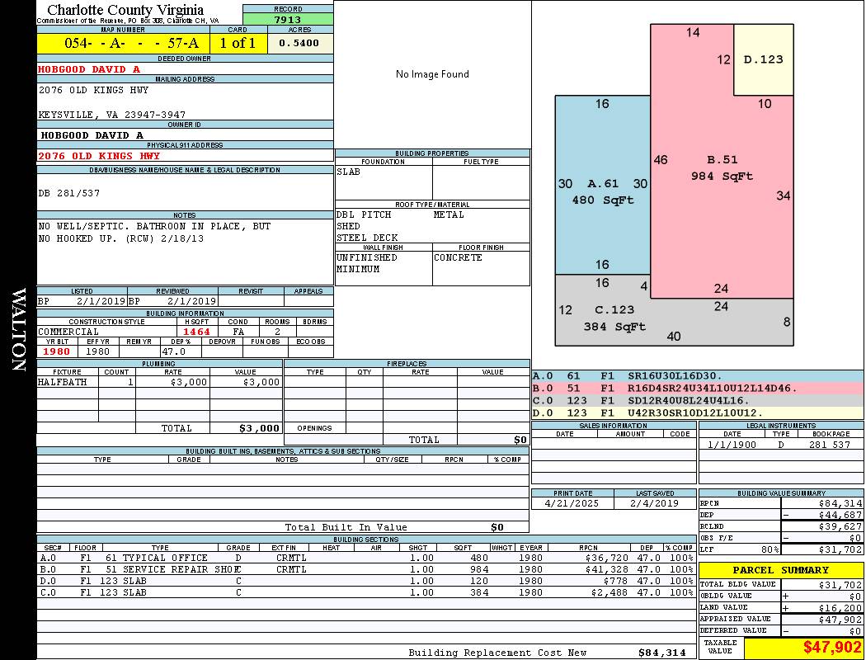Click the yellow PARCEL SUMMARY header
The width and height of the screenshot is (866, 660).
click(x=780, y=570)
